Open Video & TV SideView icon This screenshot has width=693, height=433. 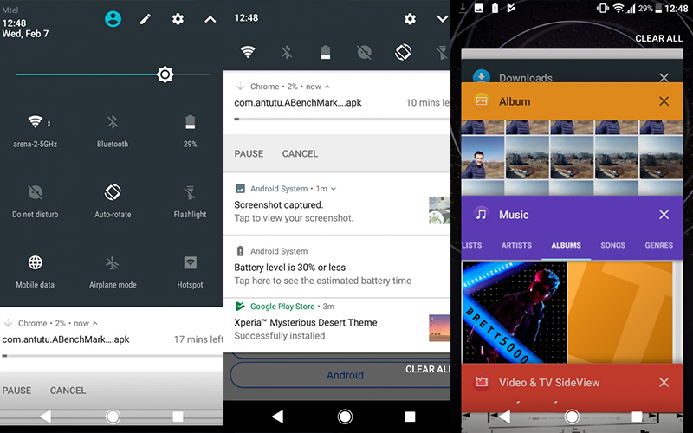(x=482, y=383)
